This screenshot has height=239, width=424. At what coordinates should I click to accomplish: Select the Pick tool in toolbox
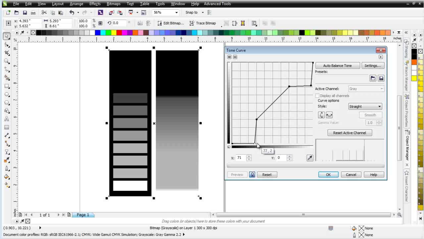[x=7, y=36]
